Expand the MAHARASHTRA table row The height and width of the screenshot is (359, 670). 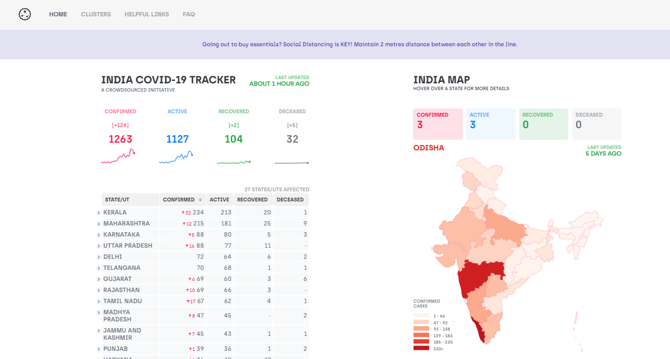coord(98,223)
